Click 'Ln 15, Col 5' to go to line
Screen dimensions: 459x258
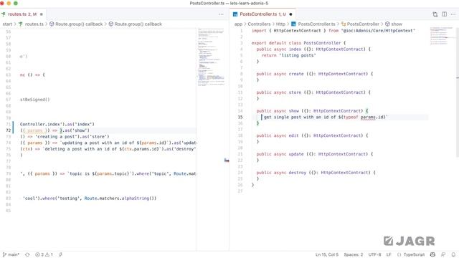327,254
